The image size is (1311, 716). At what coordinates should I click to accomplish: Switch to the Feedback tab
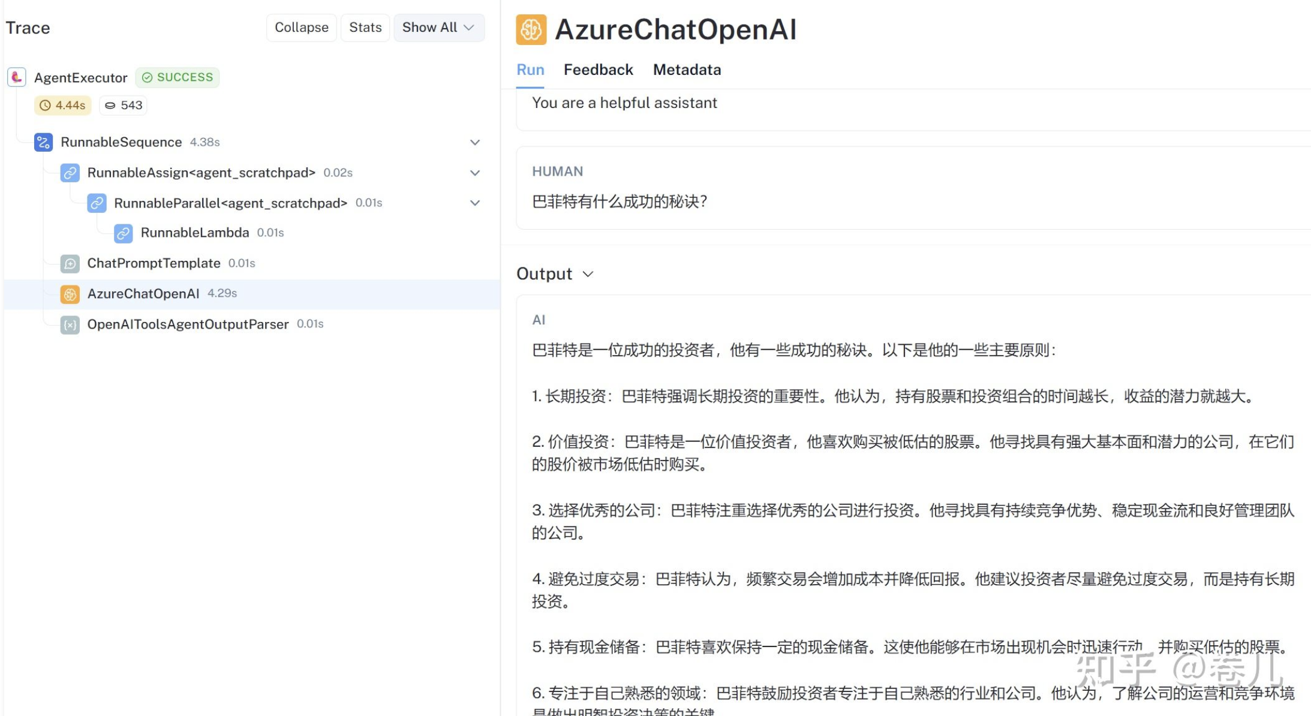598,70
